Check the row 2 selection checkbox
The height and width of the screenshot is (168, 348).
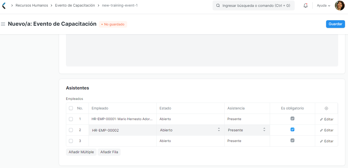[x=71, y=130]
